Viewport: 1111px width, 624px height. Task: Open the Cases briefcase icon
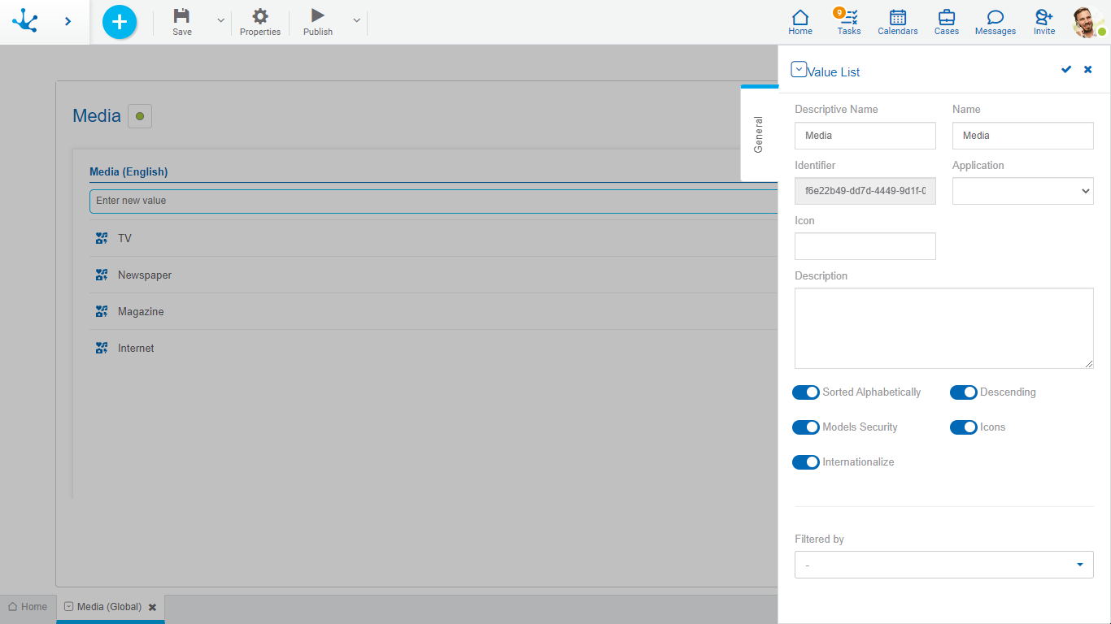946,18
